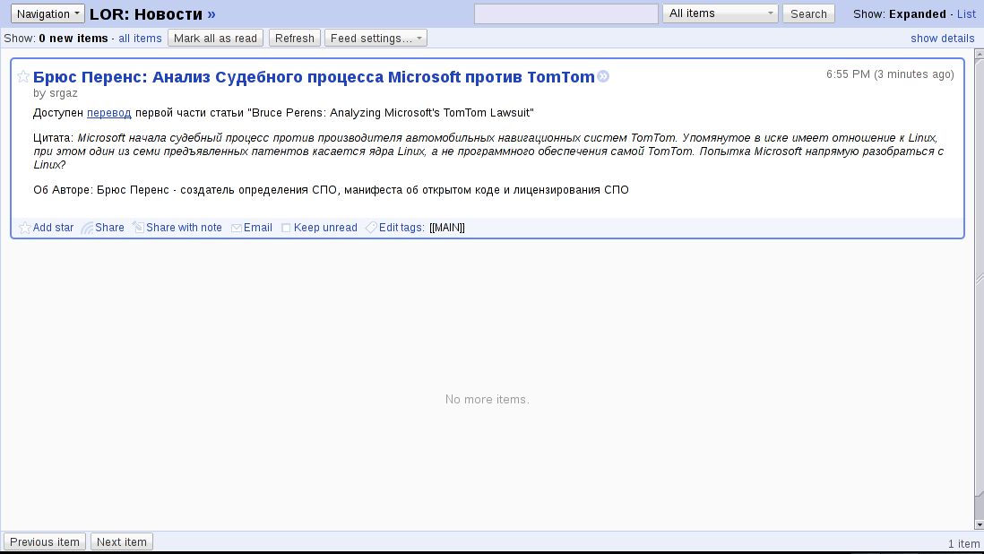The width and height of the screenshot is (984, 554).
Task: Open the article title Брюс Перенс link
Action: [x=314, y=76]
